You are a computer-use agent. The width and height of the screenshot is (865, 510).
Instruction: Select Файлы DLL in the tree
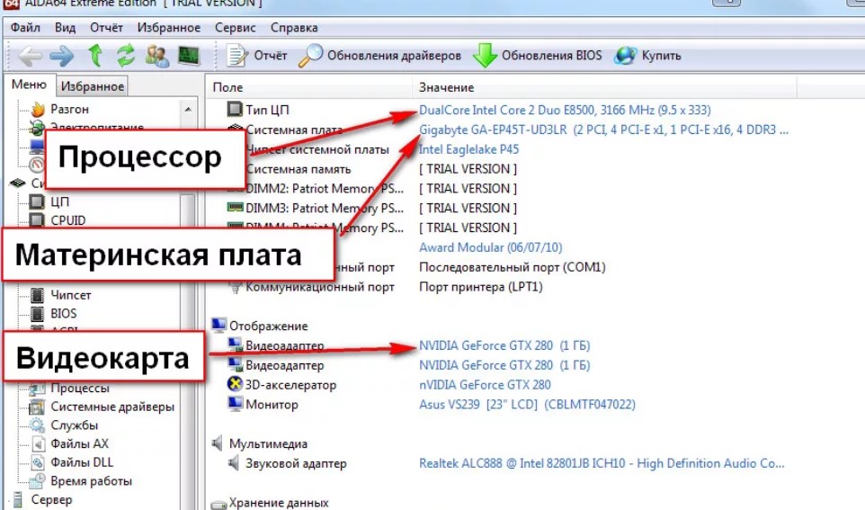tap(82, 462)
